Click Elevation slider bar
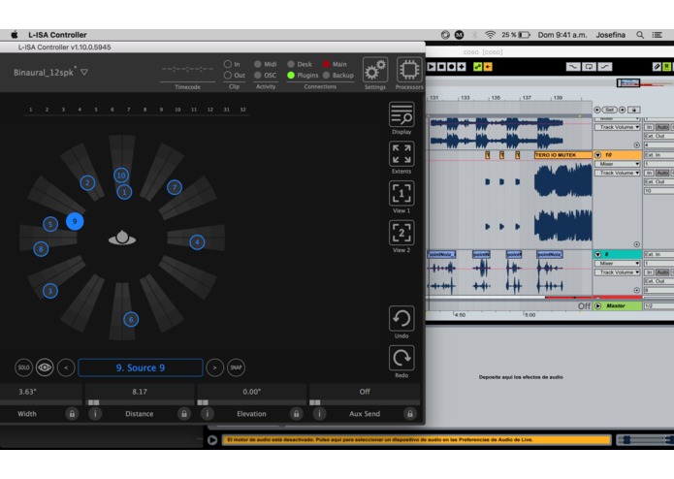Screen dimensions: 674x479 (251, 402)
